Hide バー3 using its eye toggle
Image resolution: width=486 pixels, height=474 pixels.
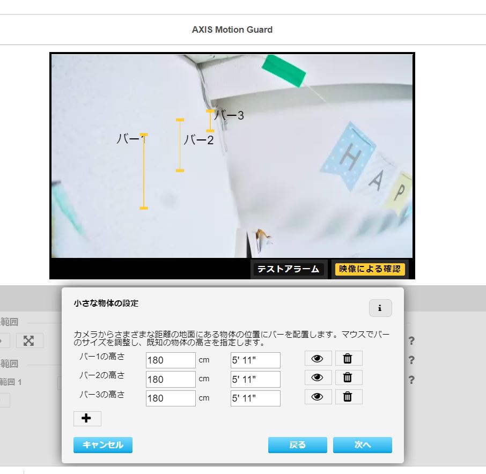click(x=318, y=397)
